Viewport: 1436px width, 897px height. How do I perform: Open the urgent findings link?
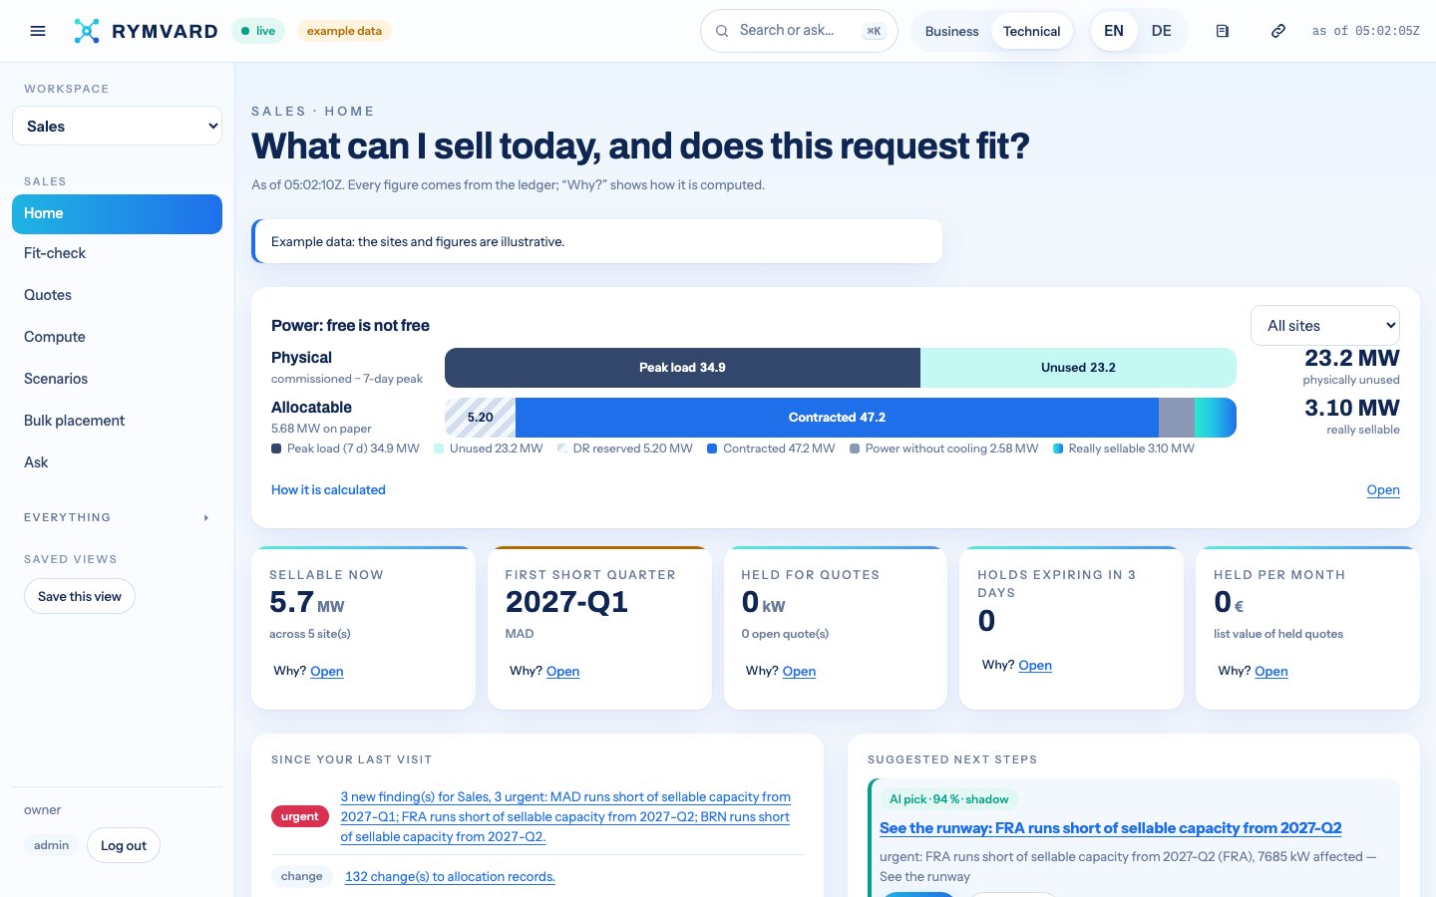tap(565, 816)
